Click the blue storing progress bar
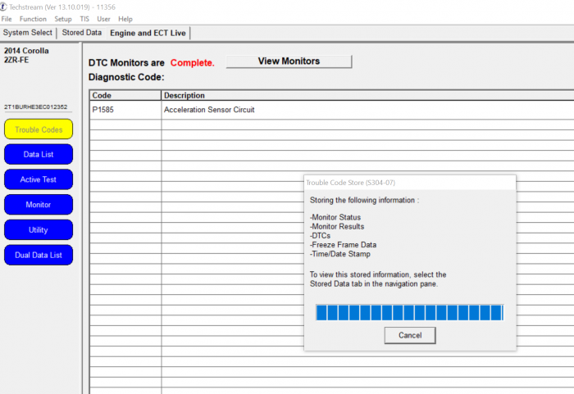Viewport: 574px width, 394px height. click(x=409, y=312)
